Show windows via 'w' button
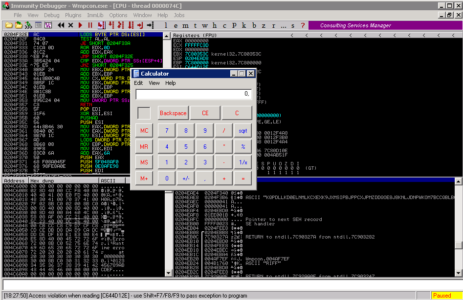 coord(205,25)
